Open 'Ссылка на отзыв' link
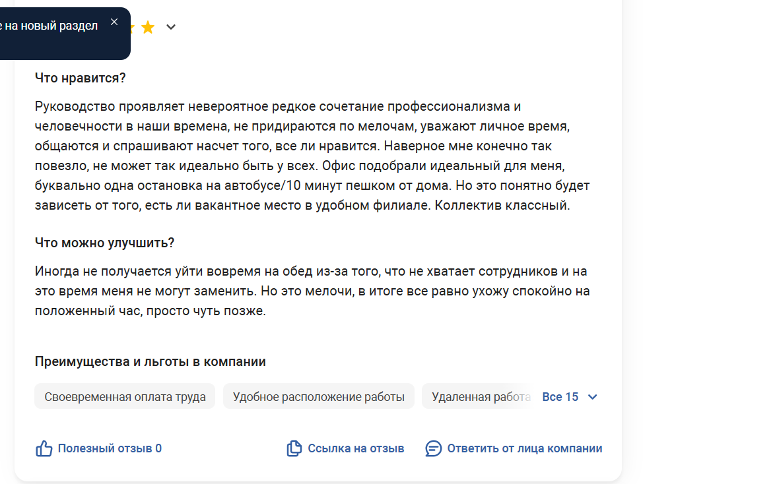This screenshot has height=484, width=773. [x=356, y=448]
